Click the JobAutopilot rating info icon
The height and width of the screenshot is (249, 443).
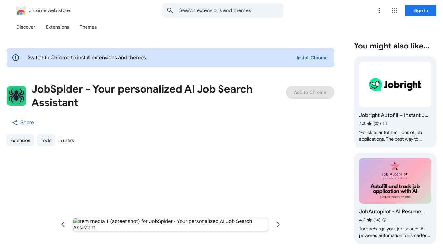point(384,220)
